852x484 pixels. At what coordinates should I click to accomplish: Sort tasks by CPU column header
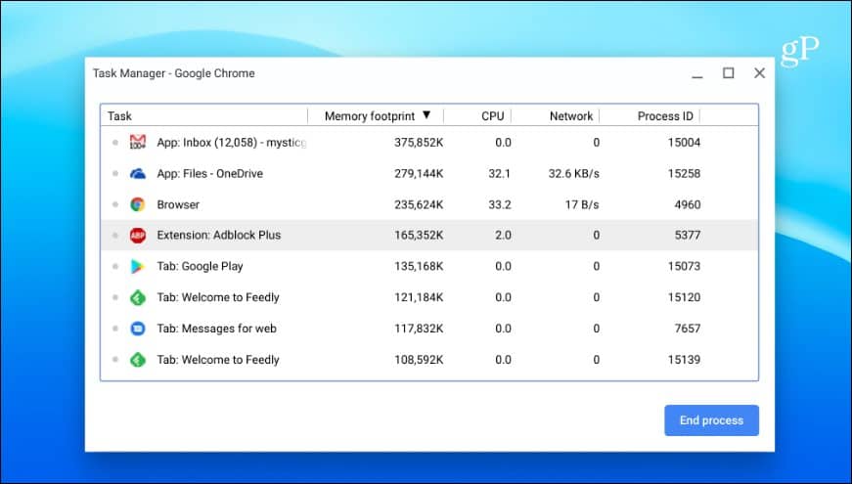[492, 116]
